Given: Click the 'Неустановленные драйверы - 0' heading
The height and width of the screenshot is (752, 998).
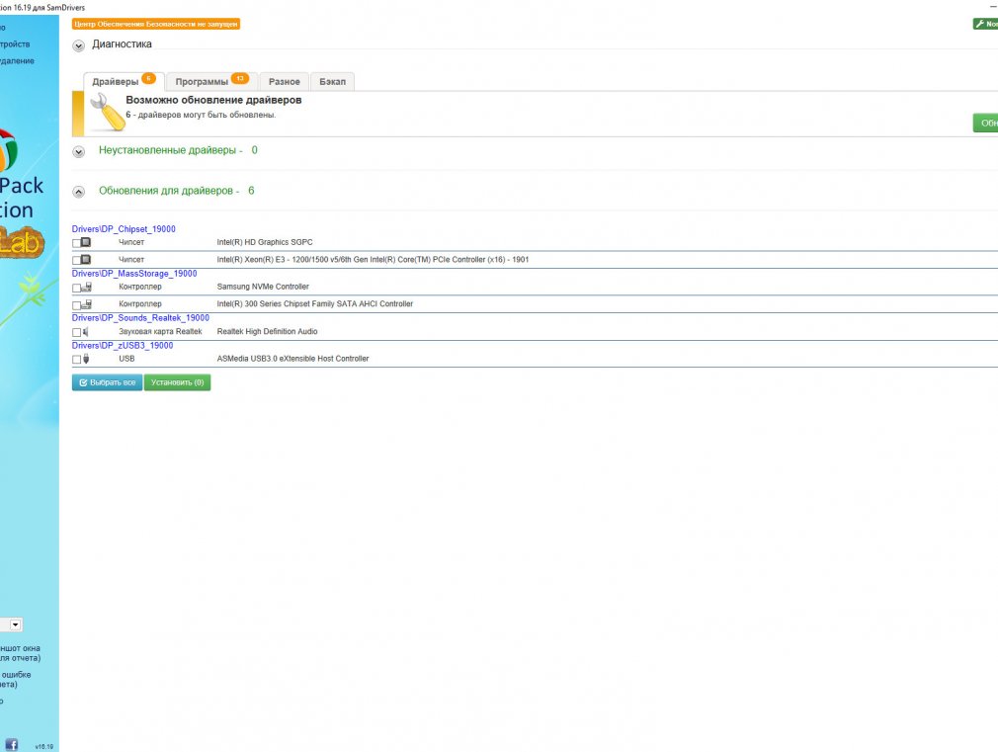Looking at the screenshot, I should 178,150.
